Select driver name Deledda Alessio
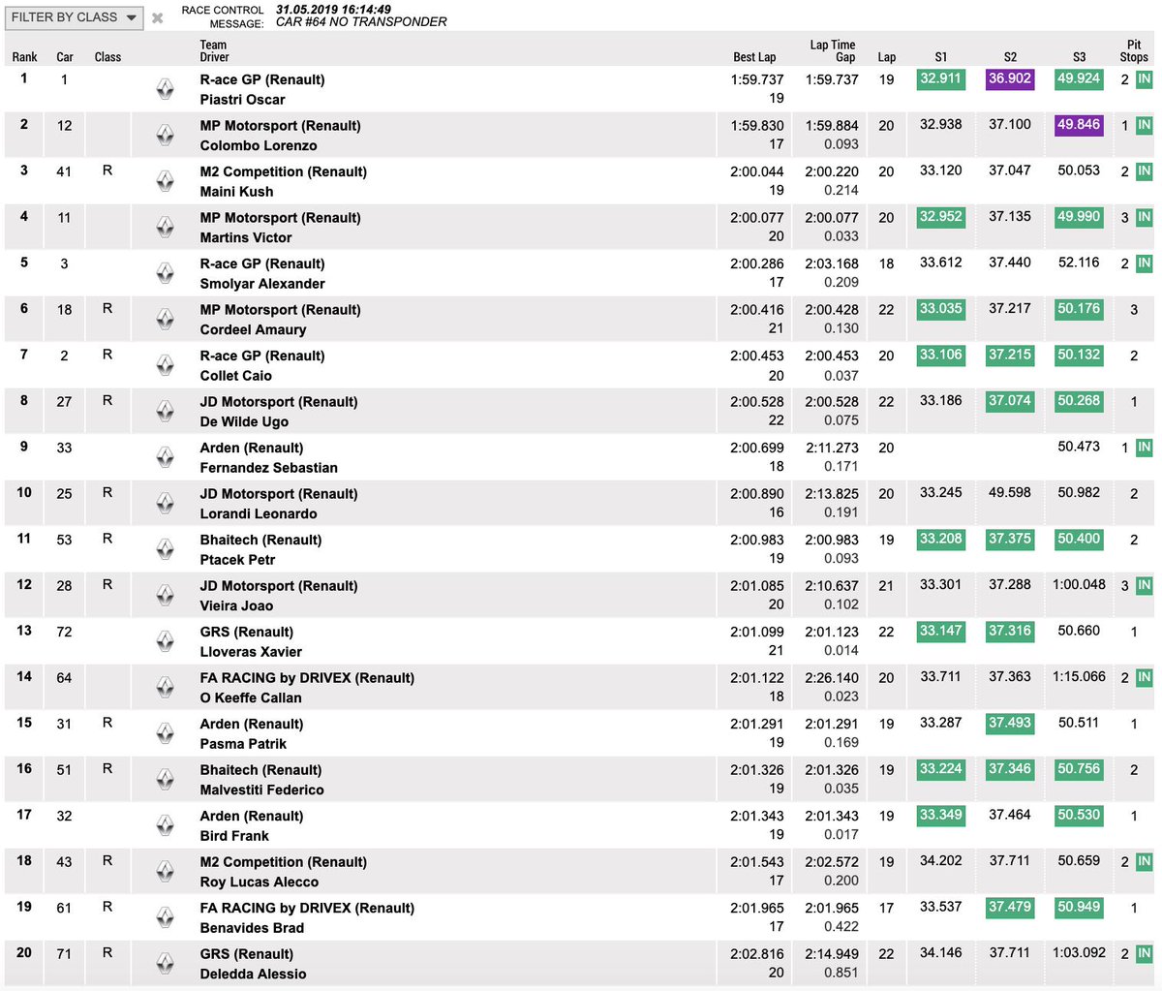Viewport: 1162px width, 991px height. (253, 975)
